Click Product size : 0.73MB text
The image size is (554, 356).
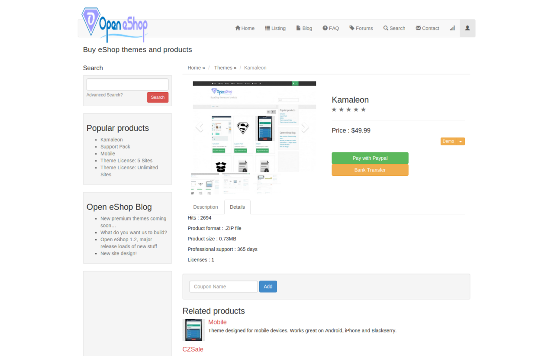point(212,239)
